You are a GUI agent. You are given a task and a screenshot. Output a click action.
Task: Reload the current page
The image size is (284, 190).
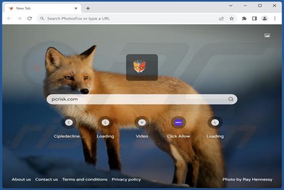click(29, 18)
